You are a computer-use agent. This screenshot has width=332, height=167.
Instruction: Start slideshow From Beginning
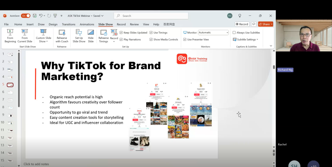tap(10, 36)
